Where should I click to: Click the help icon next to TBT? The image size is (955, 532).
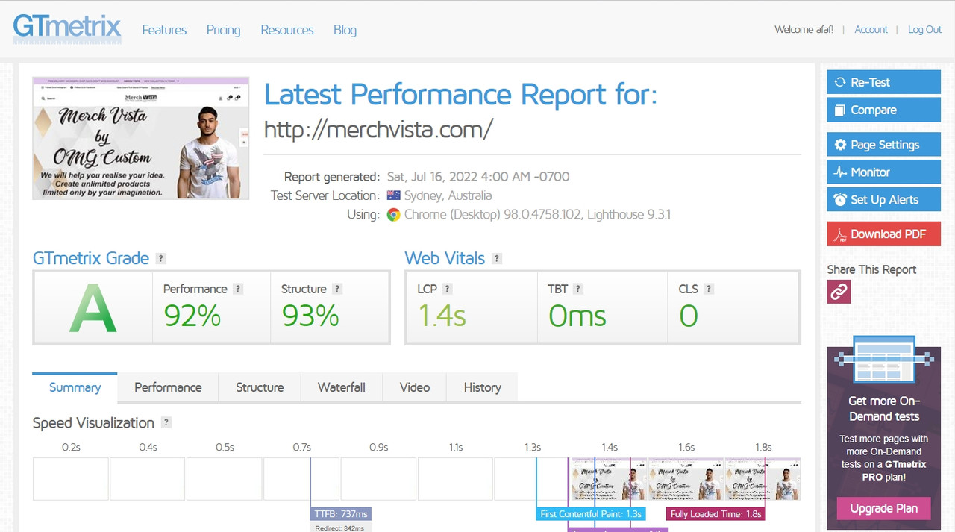pos(577,289)
